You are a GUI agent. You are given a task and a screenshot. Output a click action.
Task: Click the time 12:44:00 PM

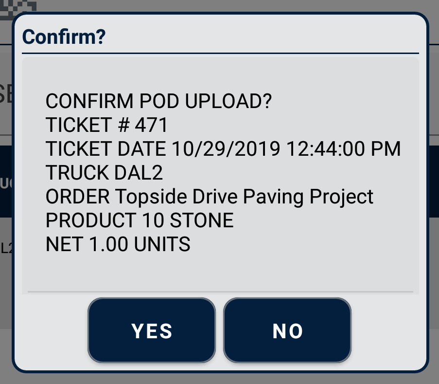[344, 149]
